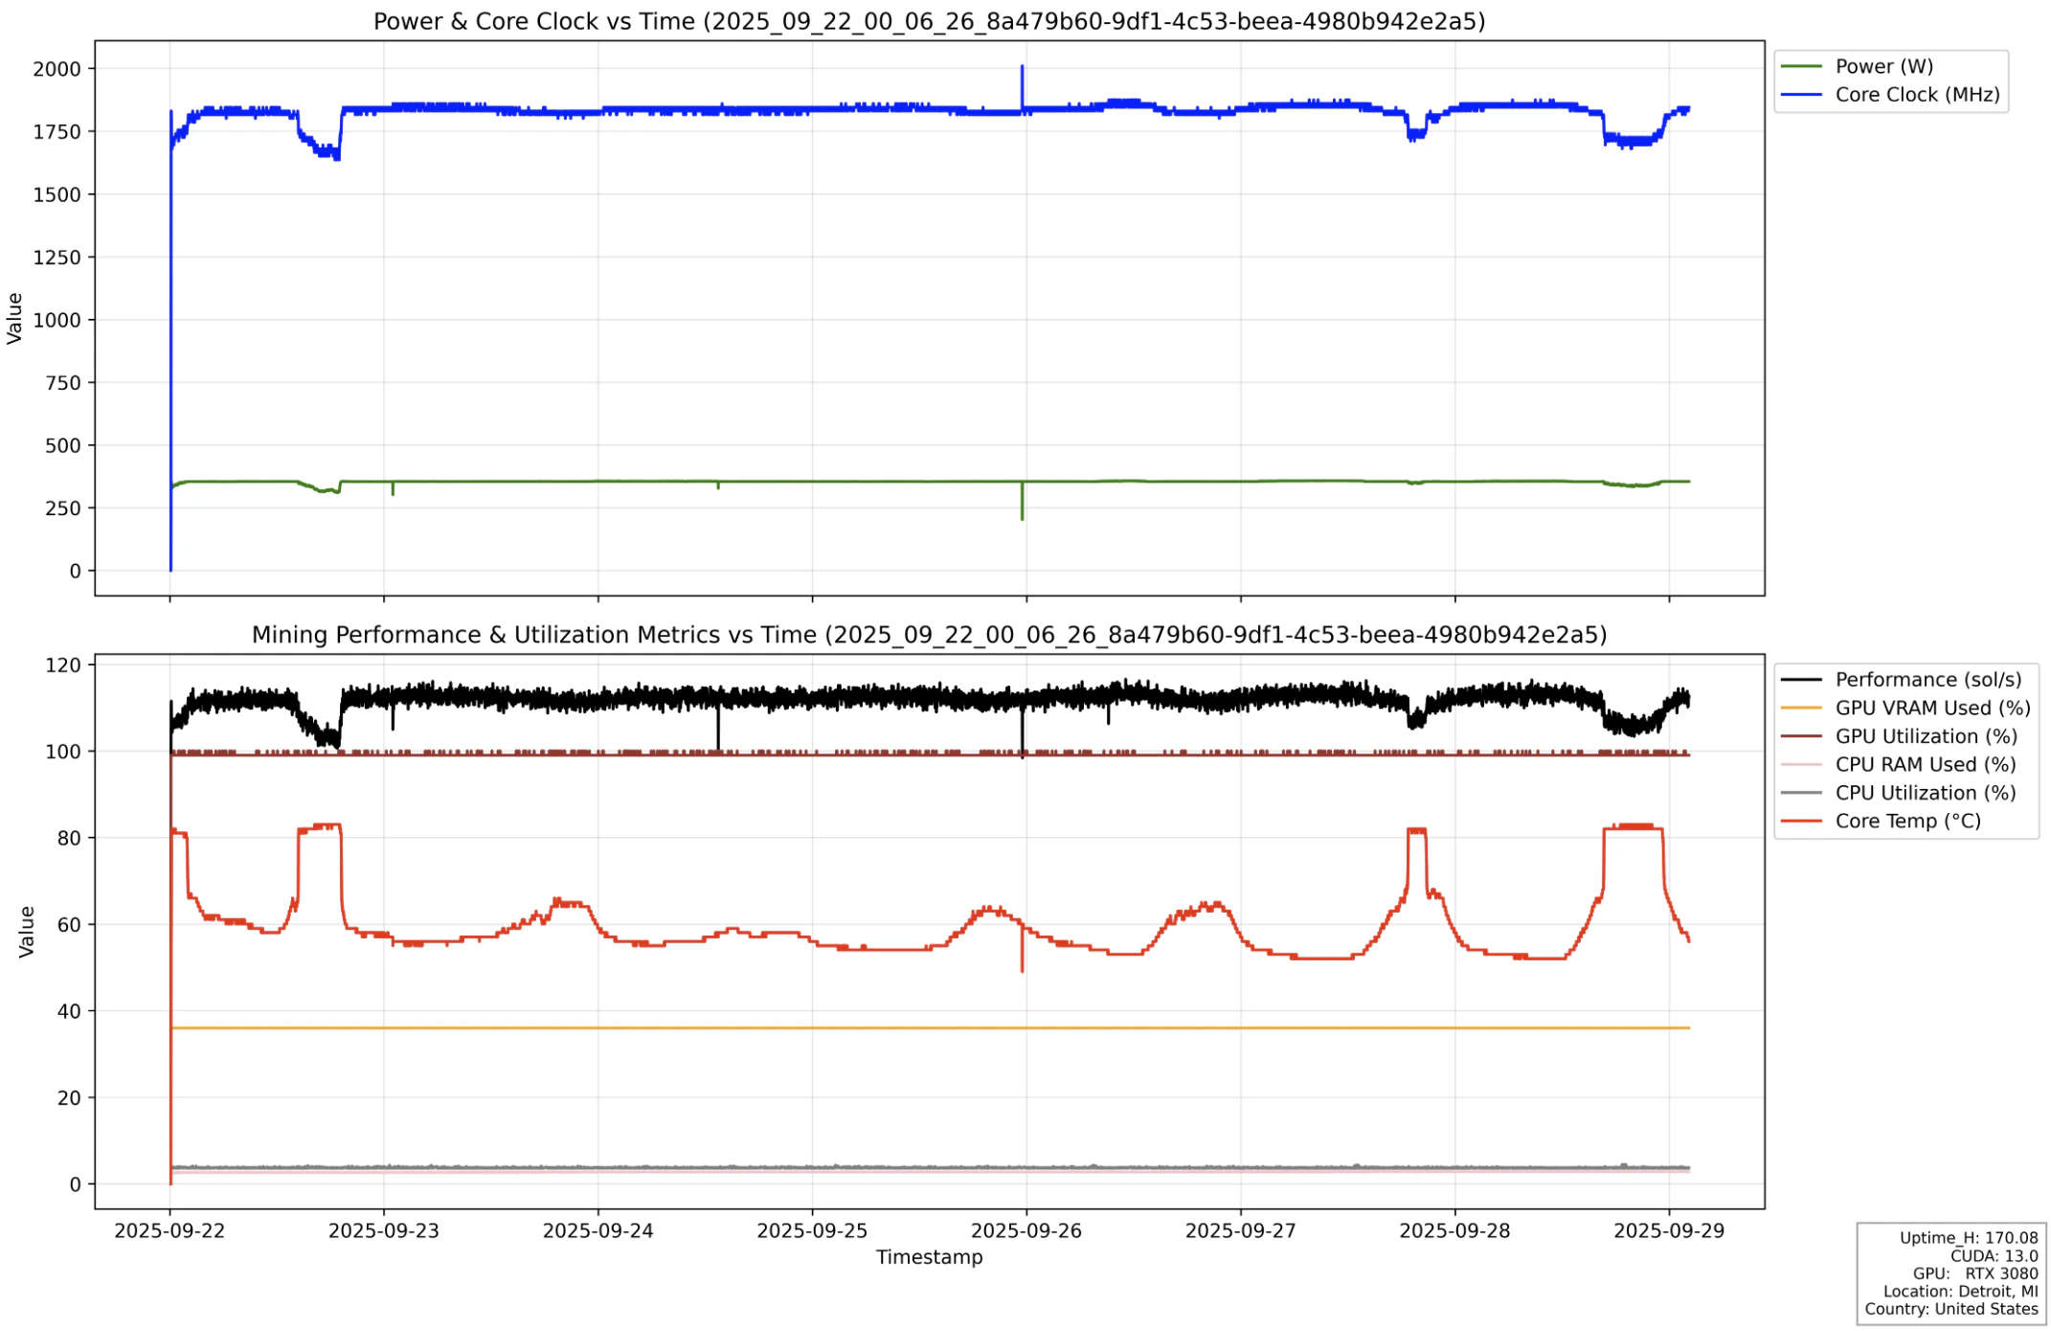2051x1331 pixels.
Task: Click the Power & Core Clock chart title
Action: (928, 21)
